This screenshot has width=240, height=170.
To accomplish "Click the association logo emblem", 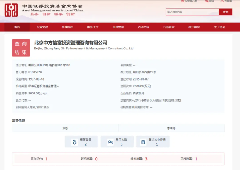I will pos(11,10).
